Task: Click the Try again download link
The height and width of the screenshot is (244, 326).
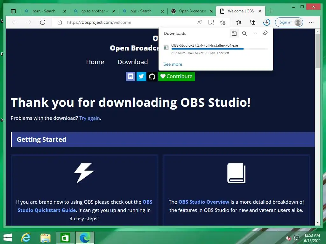Action: [89, 118]
